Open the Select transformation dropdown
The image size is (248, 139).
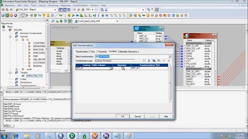170,56
